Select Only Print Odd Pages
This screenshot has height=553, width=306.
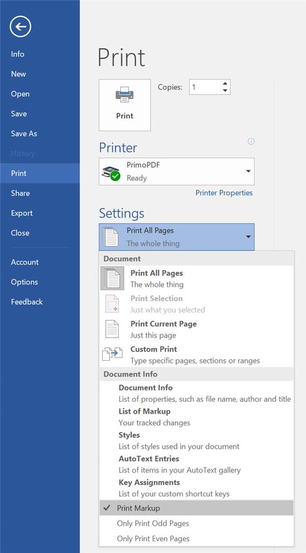tap(196, 523)
